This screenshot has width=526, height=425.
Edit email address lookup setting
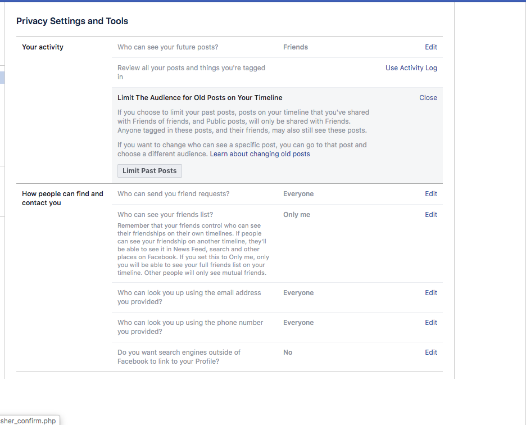click(x=430, y=293)
